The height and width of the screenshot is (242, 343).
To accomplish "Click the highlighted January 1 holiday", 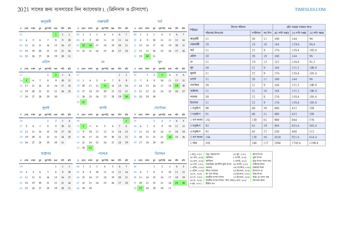I will tap(55, 35).
